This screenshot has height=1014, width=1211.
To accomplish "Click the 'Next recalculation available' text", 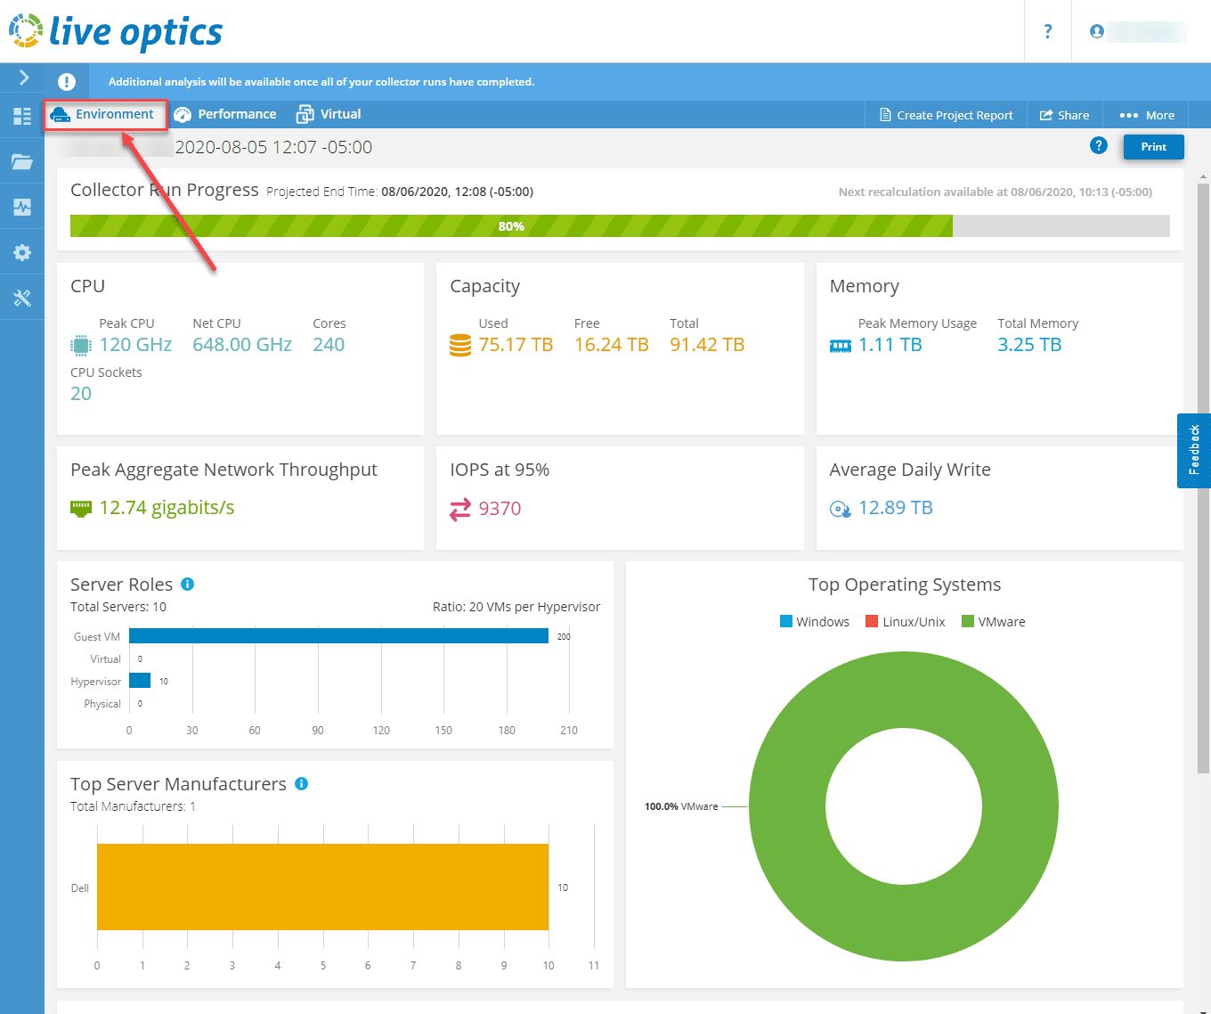I will point(996,192).
